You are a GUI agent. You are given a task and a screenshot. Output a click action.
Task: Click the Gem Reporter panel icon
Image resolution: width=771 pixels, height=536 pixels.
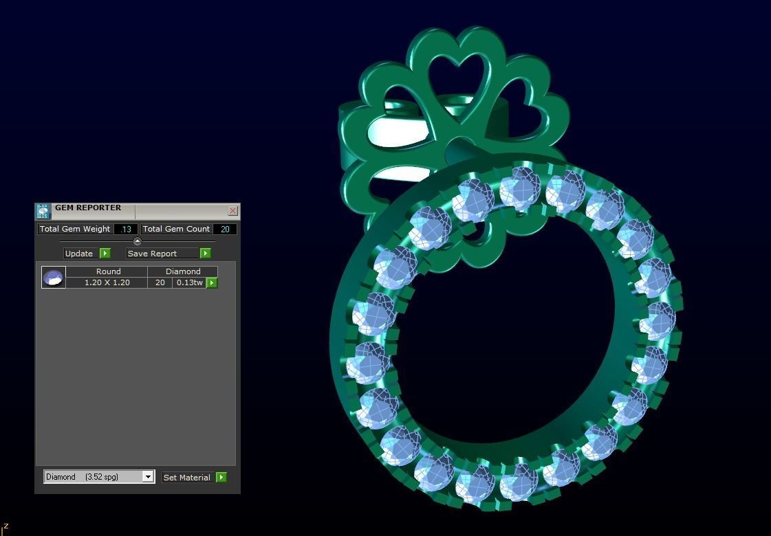(x=43, y=211)
